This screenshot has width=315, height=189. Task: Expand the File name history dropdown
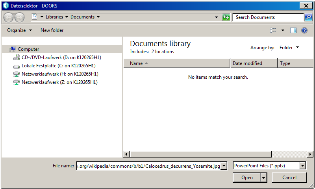[x=224, y=166]
